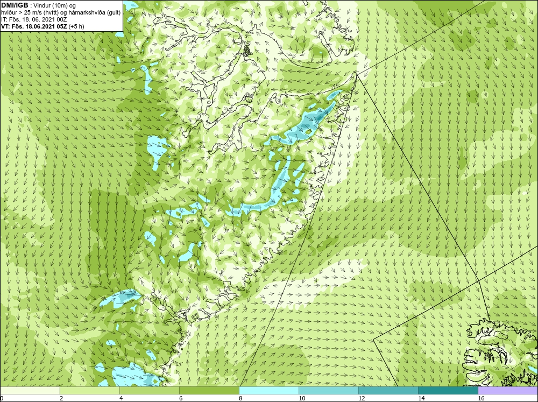Click the 8–10 m/s light cyan legend swatch
538x402 pixels.
coord(269,391)
